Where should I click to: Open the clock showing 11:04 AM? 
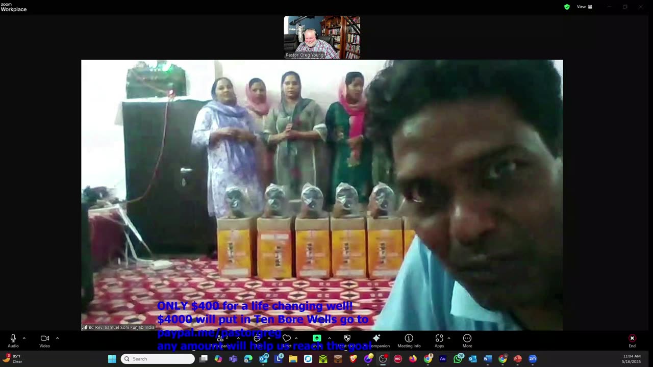(632, 359)
